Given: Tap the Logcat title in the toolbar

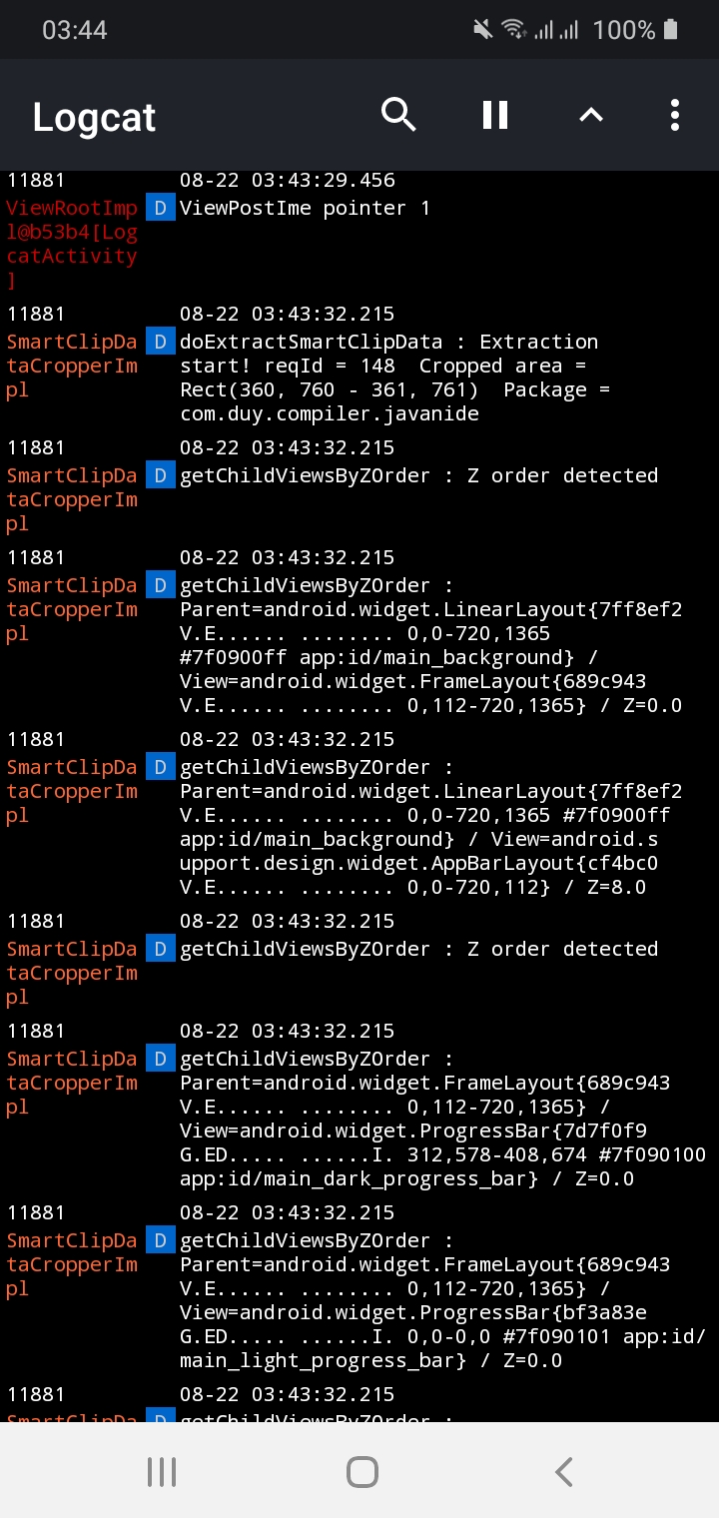Looking at the screenshot, I should [93, 117].
